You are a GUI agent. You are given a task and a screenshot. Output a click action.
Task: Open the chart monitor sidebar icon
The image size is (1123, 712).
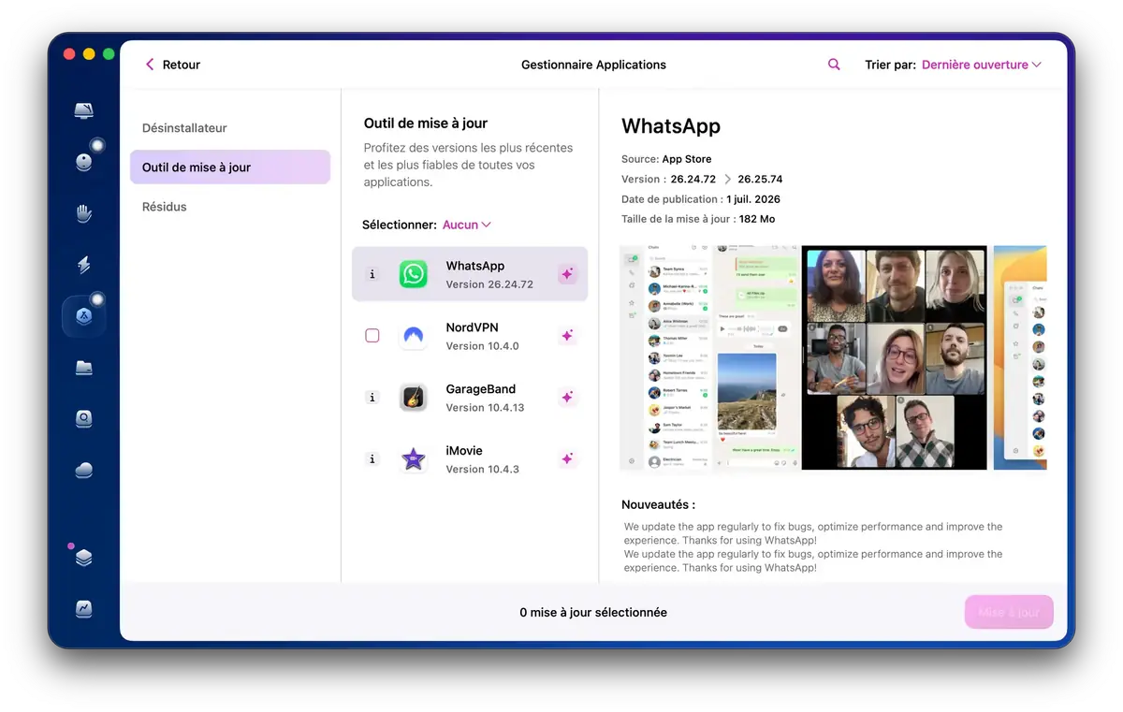[84, 608]
